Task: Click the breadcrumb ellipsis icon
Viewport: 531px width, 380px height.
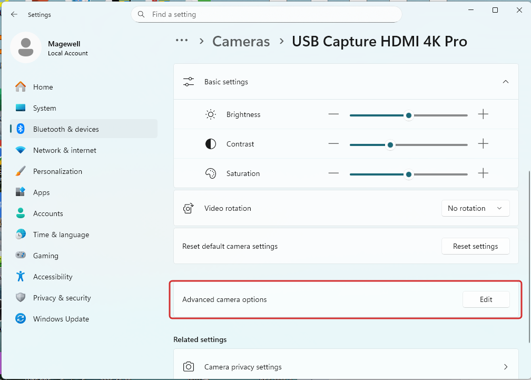Action: pos(182,41)
